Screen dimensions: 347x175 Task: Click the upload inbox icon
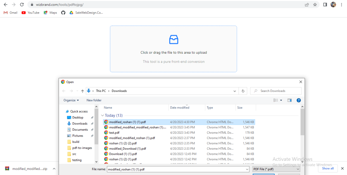tap(173, 39)
